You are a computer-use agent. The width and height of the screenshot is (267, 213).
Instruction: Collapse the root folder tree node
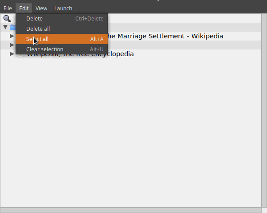[x=5, y=27]
